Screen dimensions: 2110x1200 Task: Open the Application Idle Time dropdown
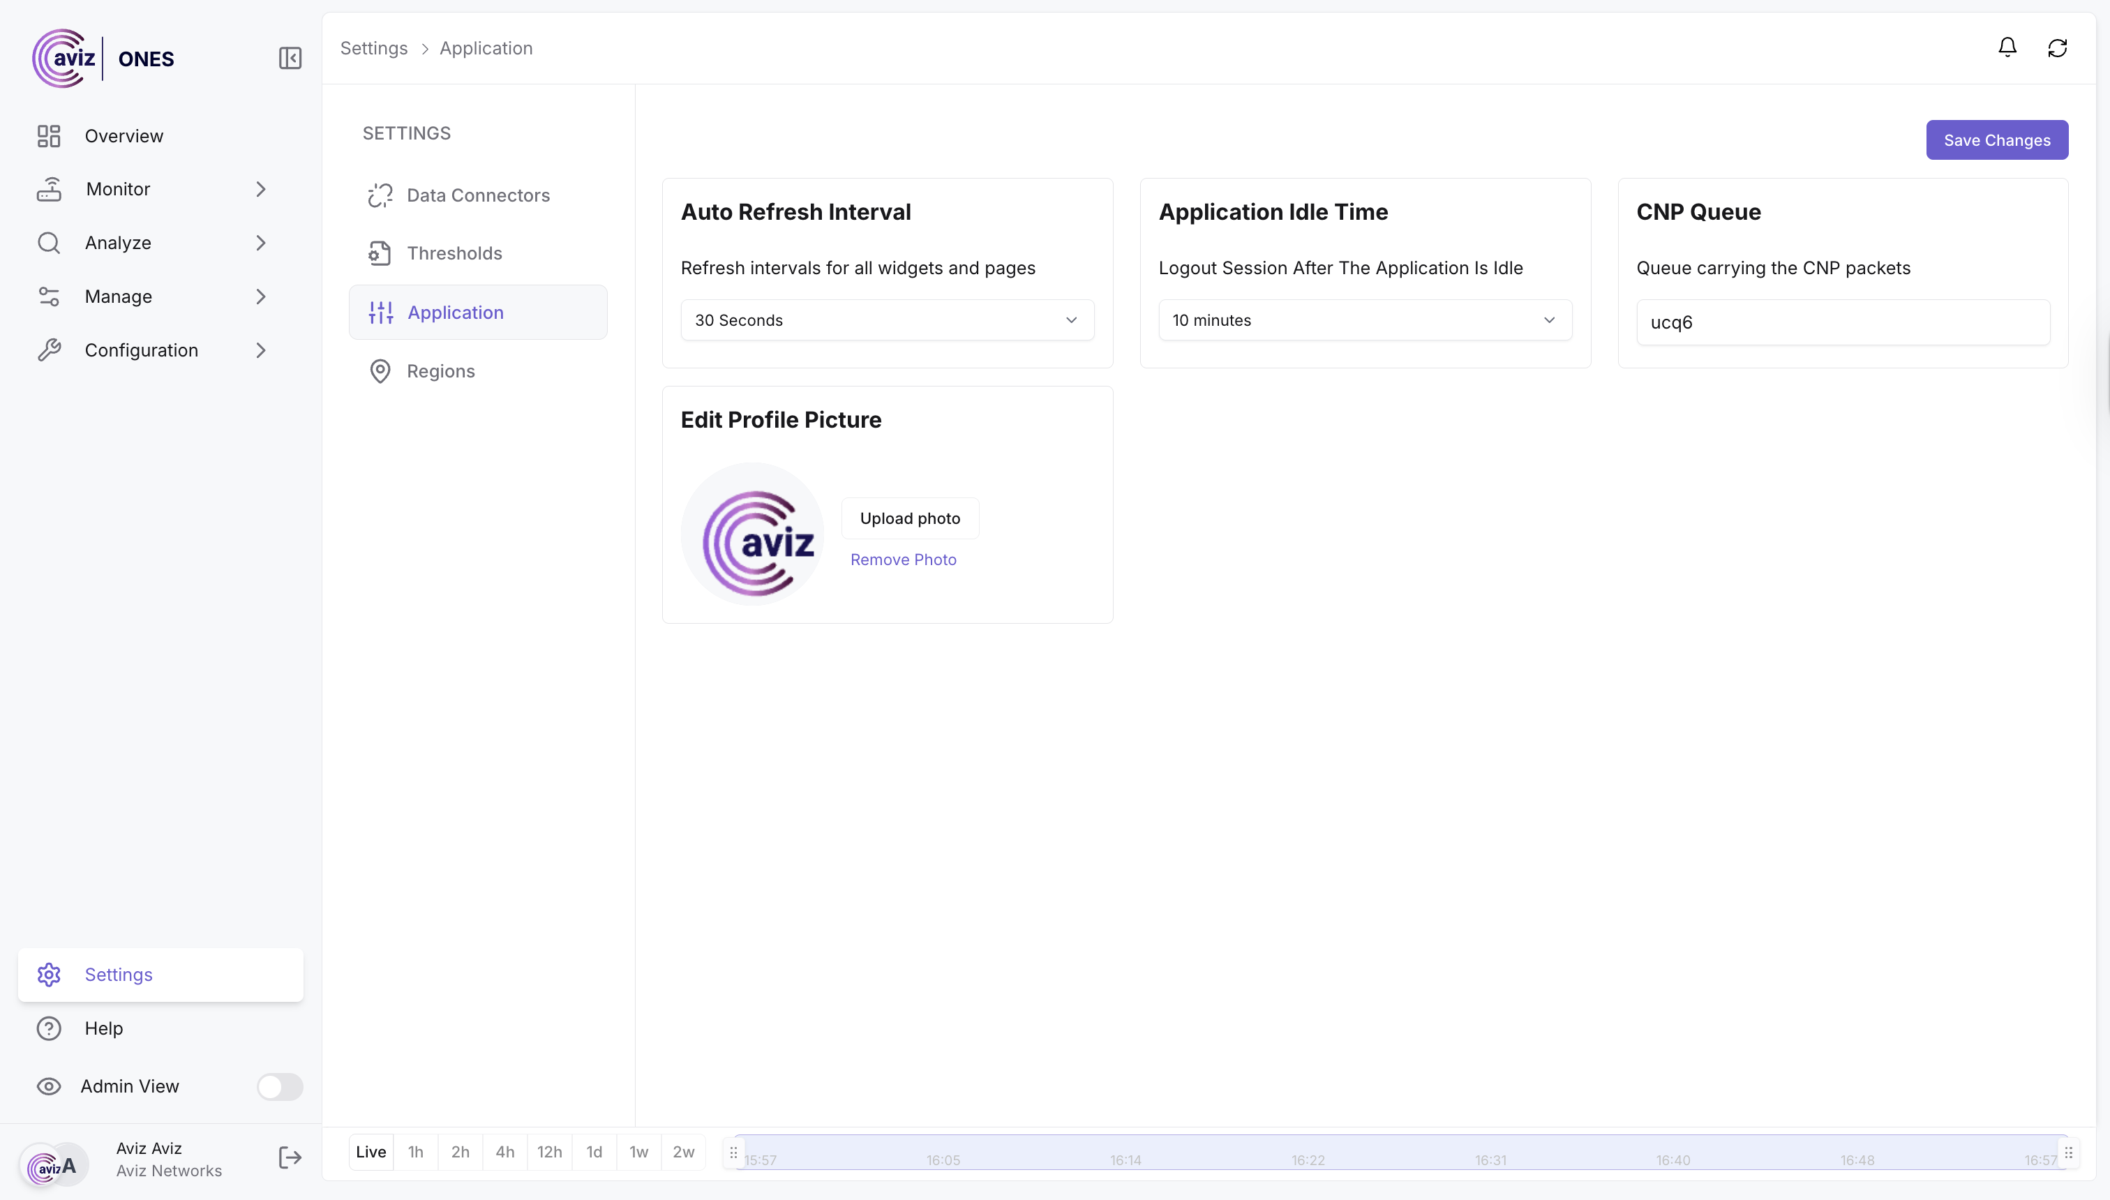point(1364,320)
